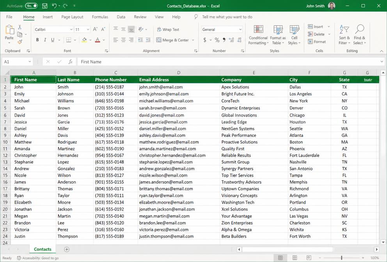The image size is (387, 262).
Task: Click Increase Decimal icon
Action: click(231, 40)
